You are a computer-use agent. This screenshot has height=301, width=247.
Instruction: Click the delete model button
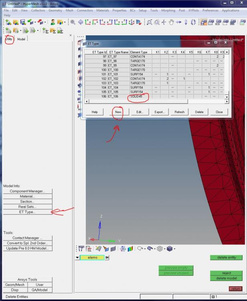(226, 278)
